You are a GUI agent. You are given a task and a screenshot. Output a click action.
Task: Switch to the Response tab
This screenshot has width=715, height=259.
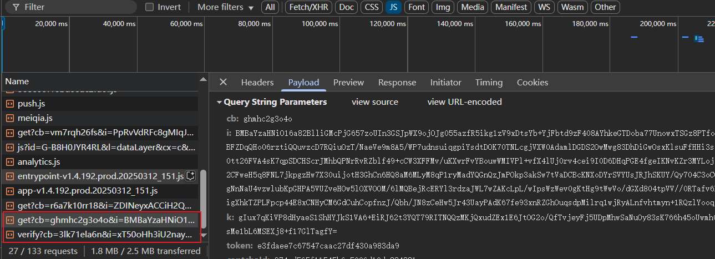(397, 82)
